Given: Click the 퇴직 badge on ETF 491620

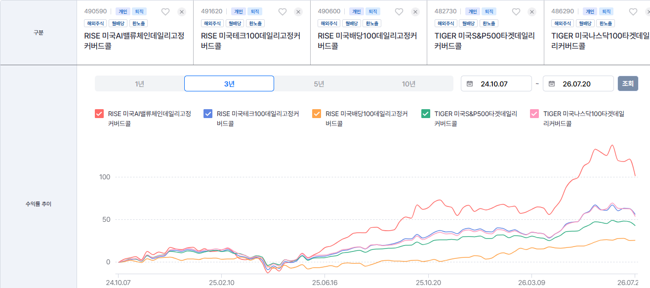Looking at the screenshot, I should (x=255, y=11).
